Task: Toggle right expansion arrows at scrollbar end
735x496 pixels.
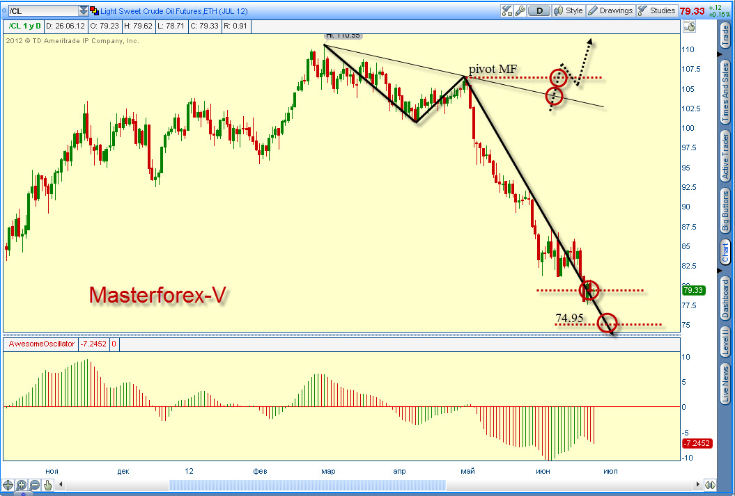Action: click(710, 486)
